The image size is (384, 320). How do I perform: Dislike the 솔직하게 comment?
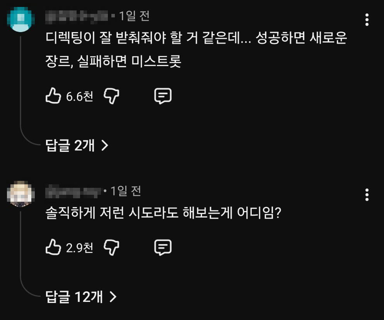tap(111, 247)
